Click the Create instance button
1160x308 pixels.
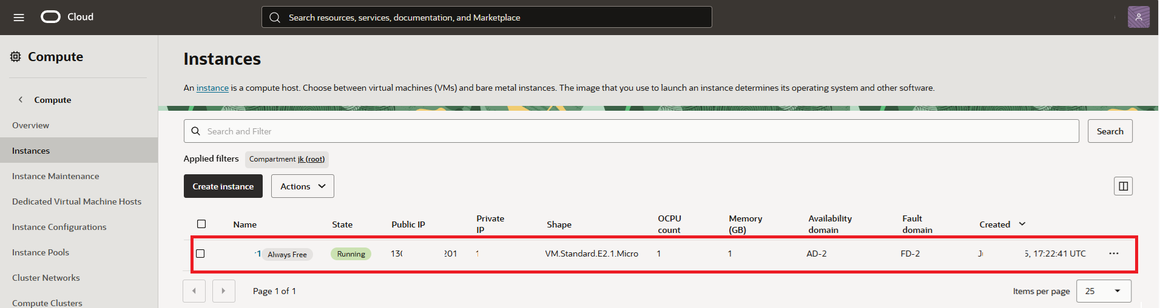(223, 186)
